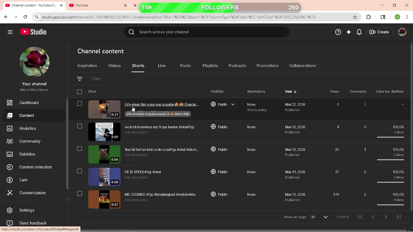Select all shorts with header checkbox
This screenshot has width=413, height=232.
pos(80,92)
